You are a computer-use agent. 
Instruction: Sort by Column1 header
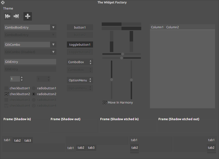click(157, 27)
